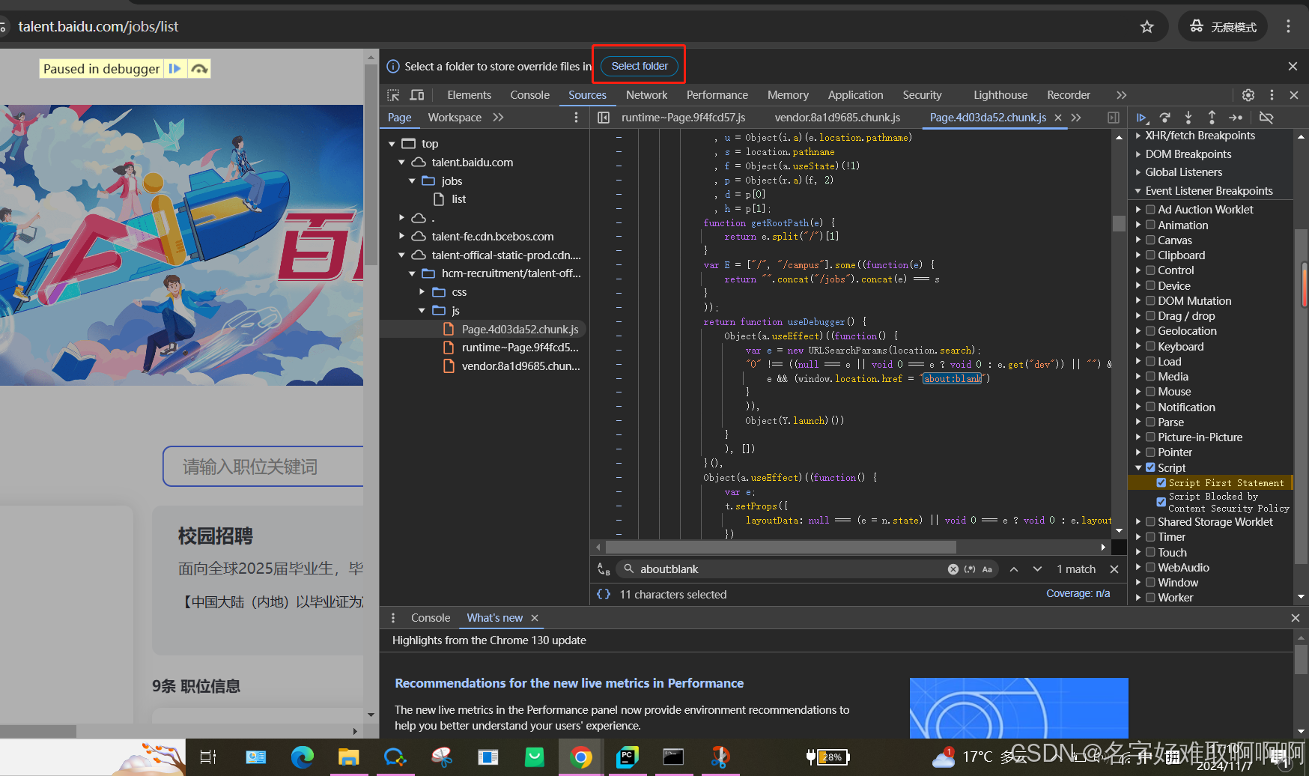The width and height of the screenshot is (1309, 776).
Task: Collapse the jobs folder
Action: (x=412, y=181)
